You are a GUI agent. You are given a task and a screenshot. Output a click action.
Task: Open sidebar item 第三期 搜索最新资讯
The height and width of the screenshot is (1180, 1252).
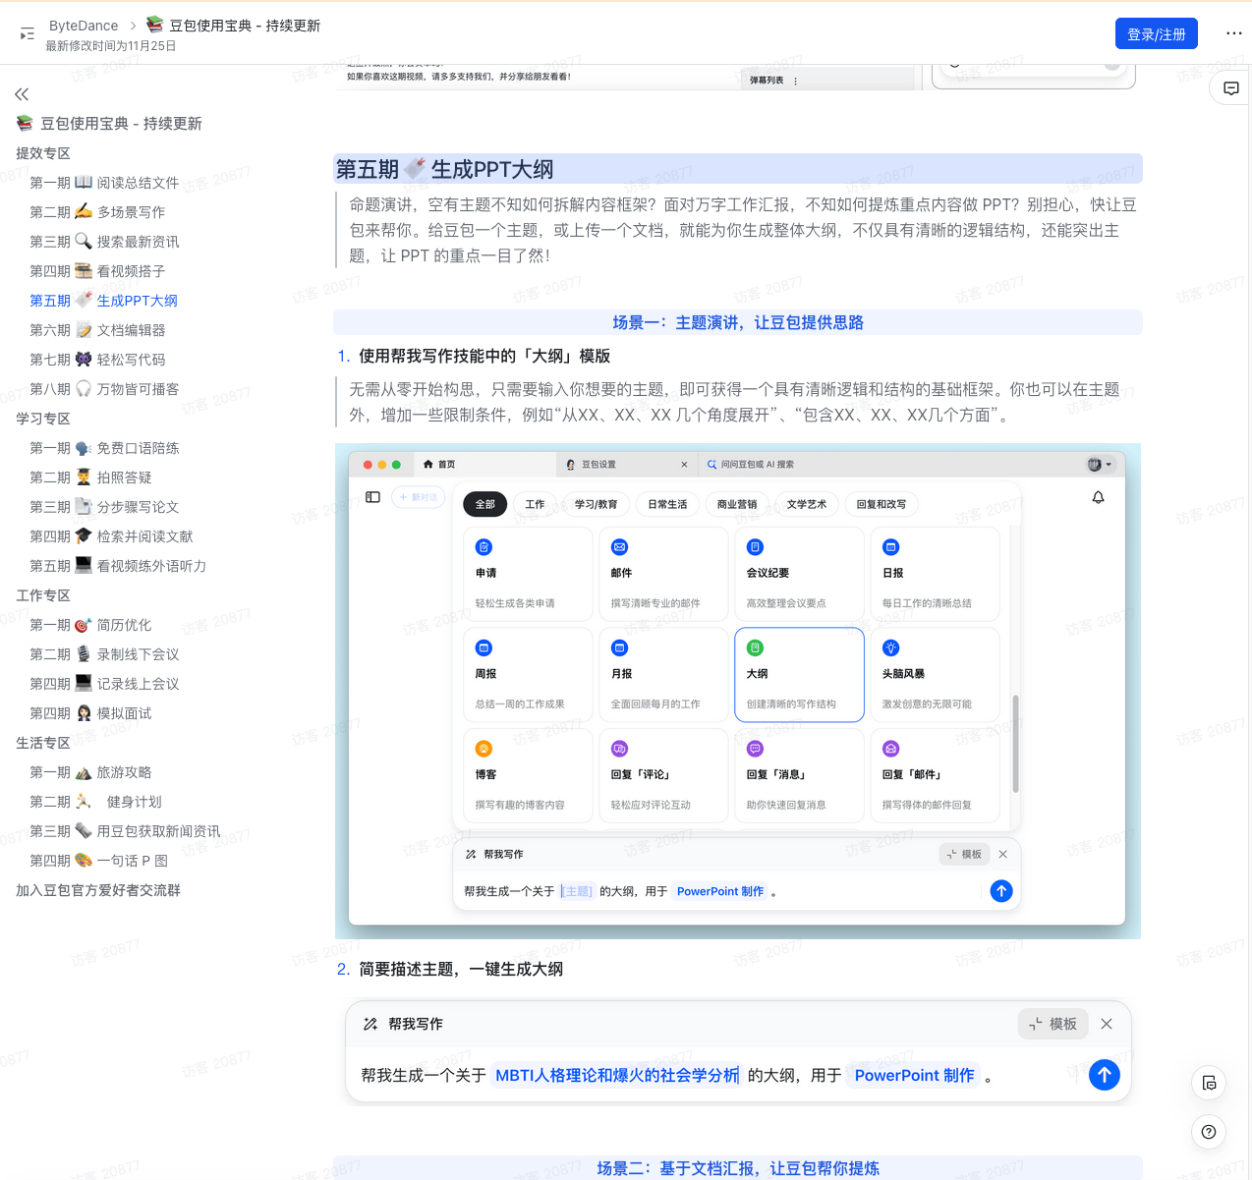click(x=104, y=242)
